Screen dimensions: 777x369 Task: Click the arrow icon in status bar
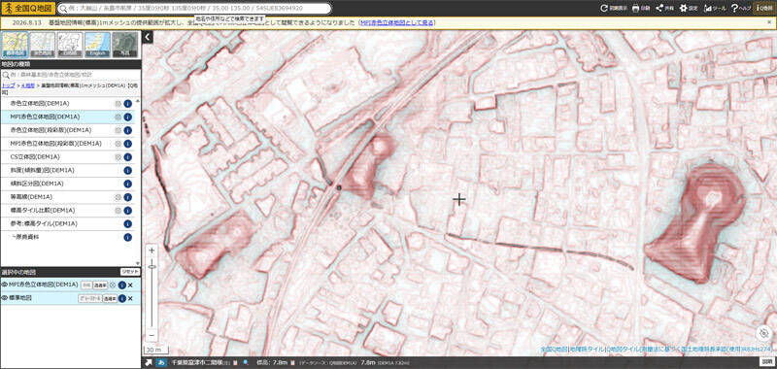click(x=149, y=363)
